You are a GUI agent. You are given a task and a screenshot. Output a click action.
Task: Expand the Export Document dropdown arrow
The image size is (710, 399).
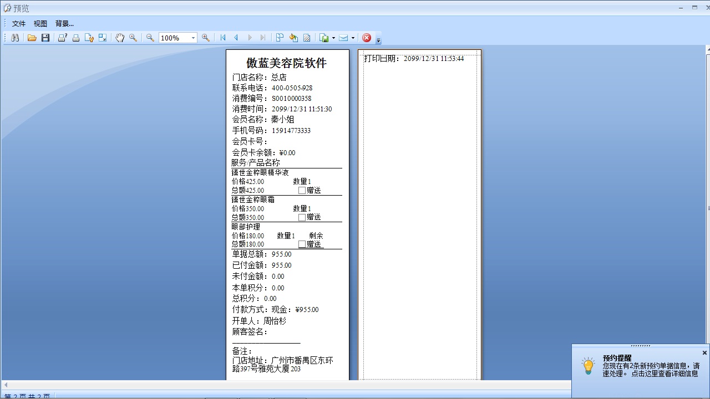pyautogui.click(x=333, y=38)
